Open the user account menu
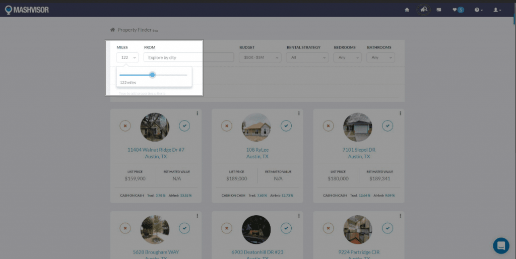 tap(497, 10)
